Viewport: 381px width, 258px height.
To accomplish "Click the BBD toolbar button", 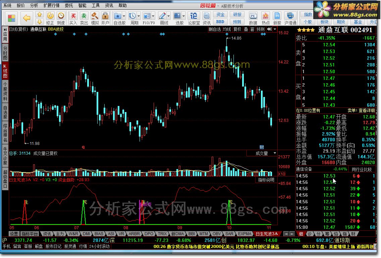I will 220,22.
